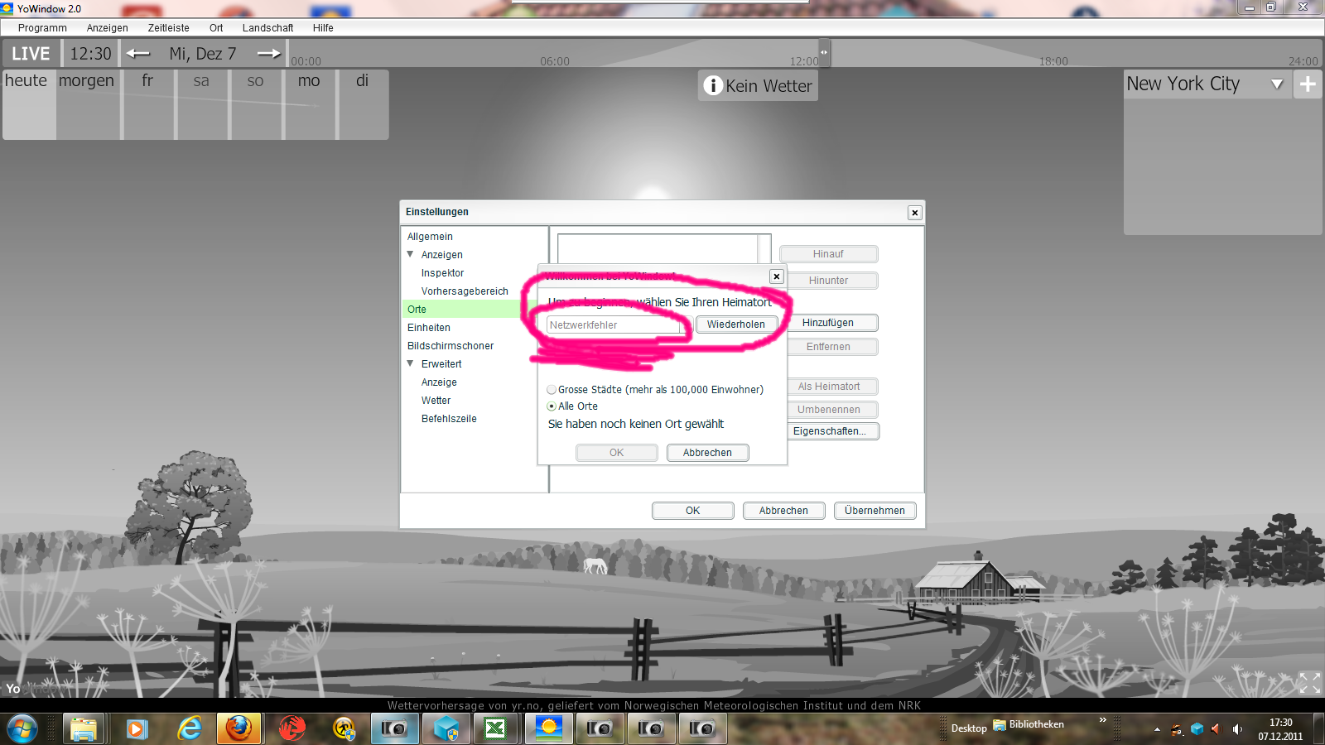Collapse the Anzeigen tree node triangle

pos(410,254)
